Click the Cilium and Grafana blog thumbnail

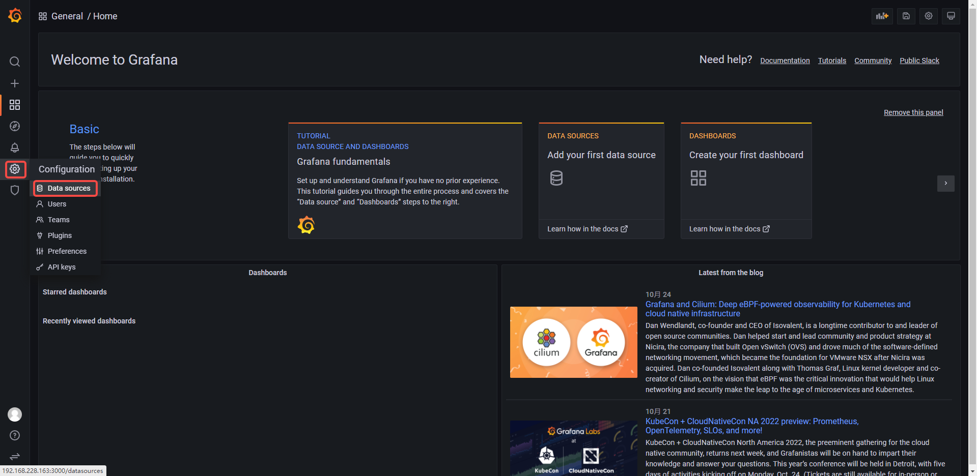point(574,342)
